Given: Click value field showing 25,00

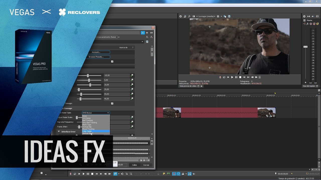Looking at the screenshot, I should tap(116, 89).
